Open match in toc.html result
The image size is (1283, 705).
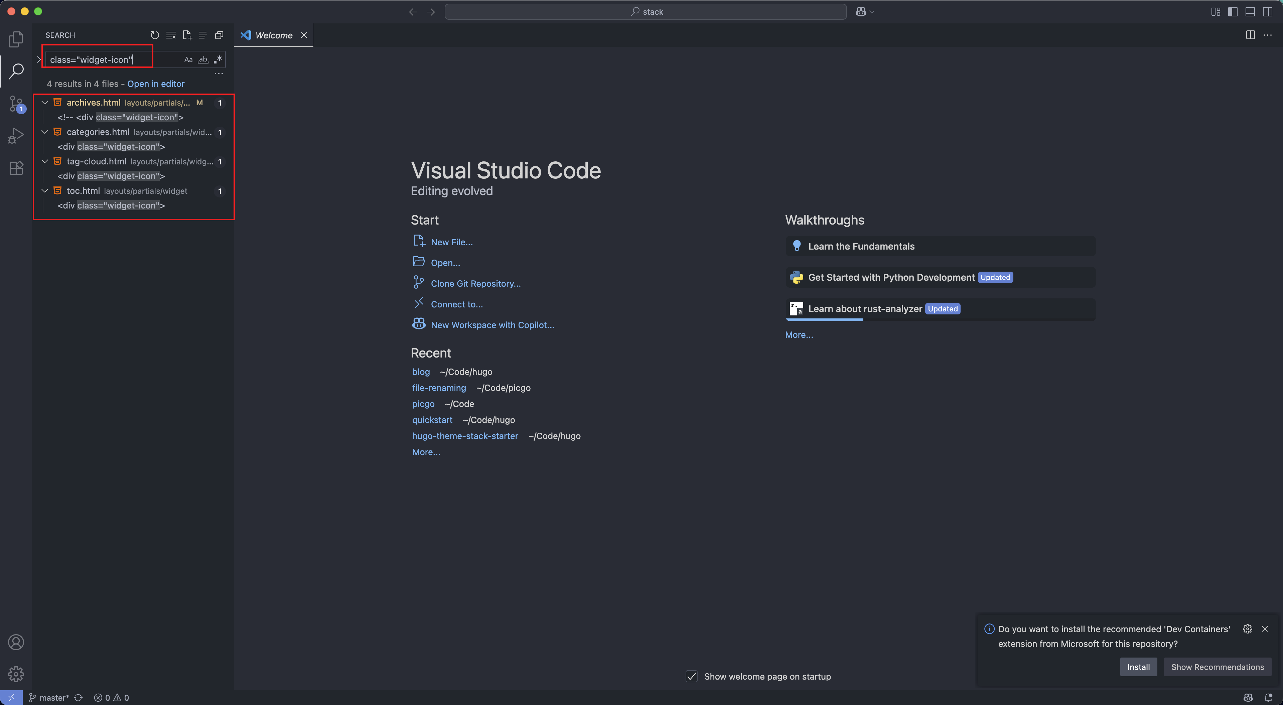[x=111, y=205]
